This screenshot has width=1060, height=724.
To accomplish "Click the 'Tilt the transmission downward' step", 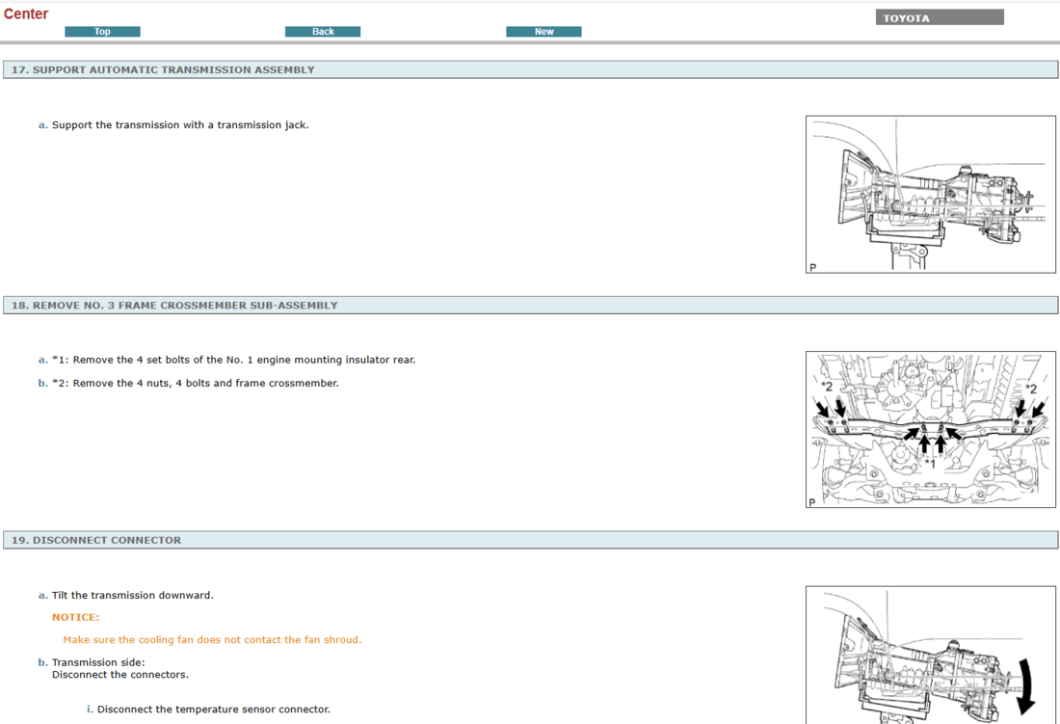I will (x=132, y=595).
